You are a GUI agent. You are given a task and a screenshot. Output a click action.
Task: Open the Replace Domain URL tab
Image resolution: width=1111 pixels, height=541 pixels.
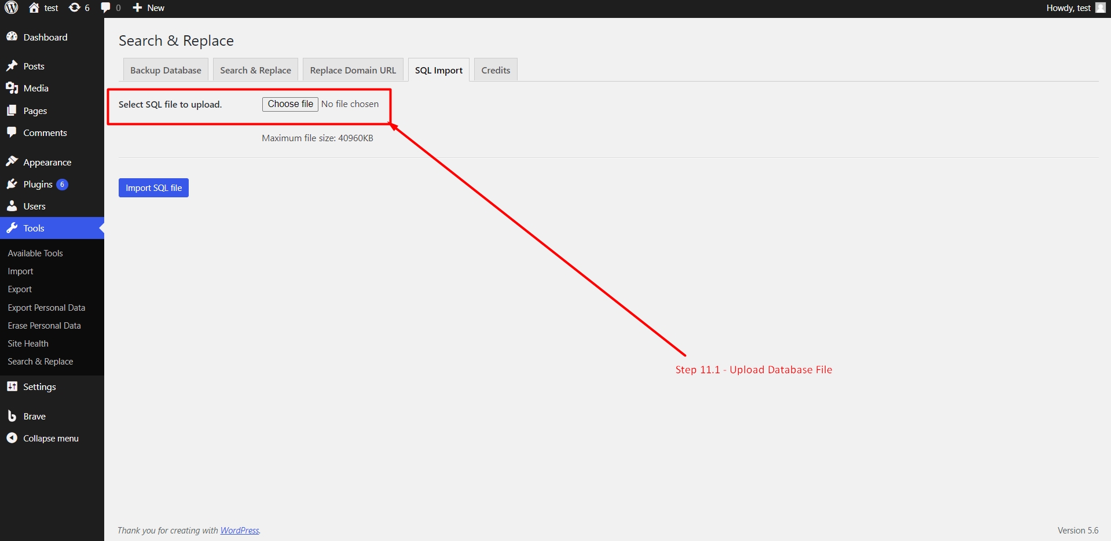[353, 70]
